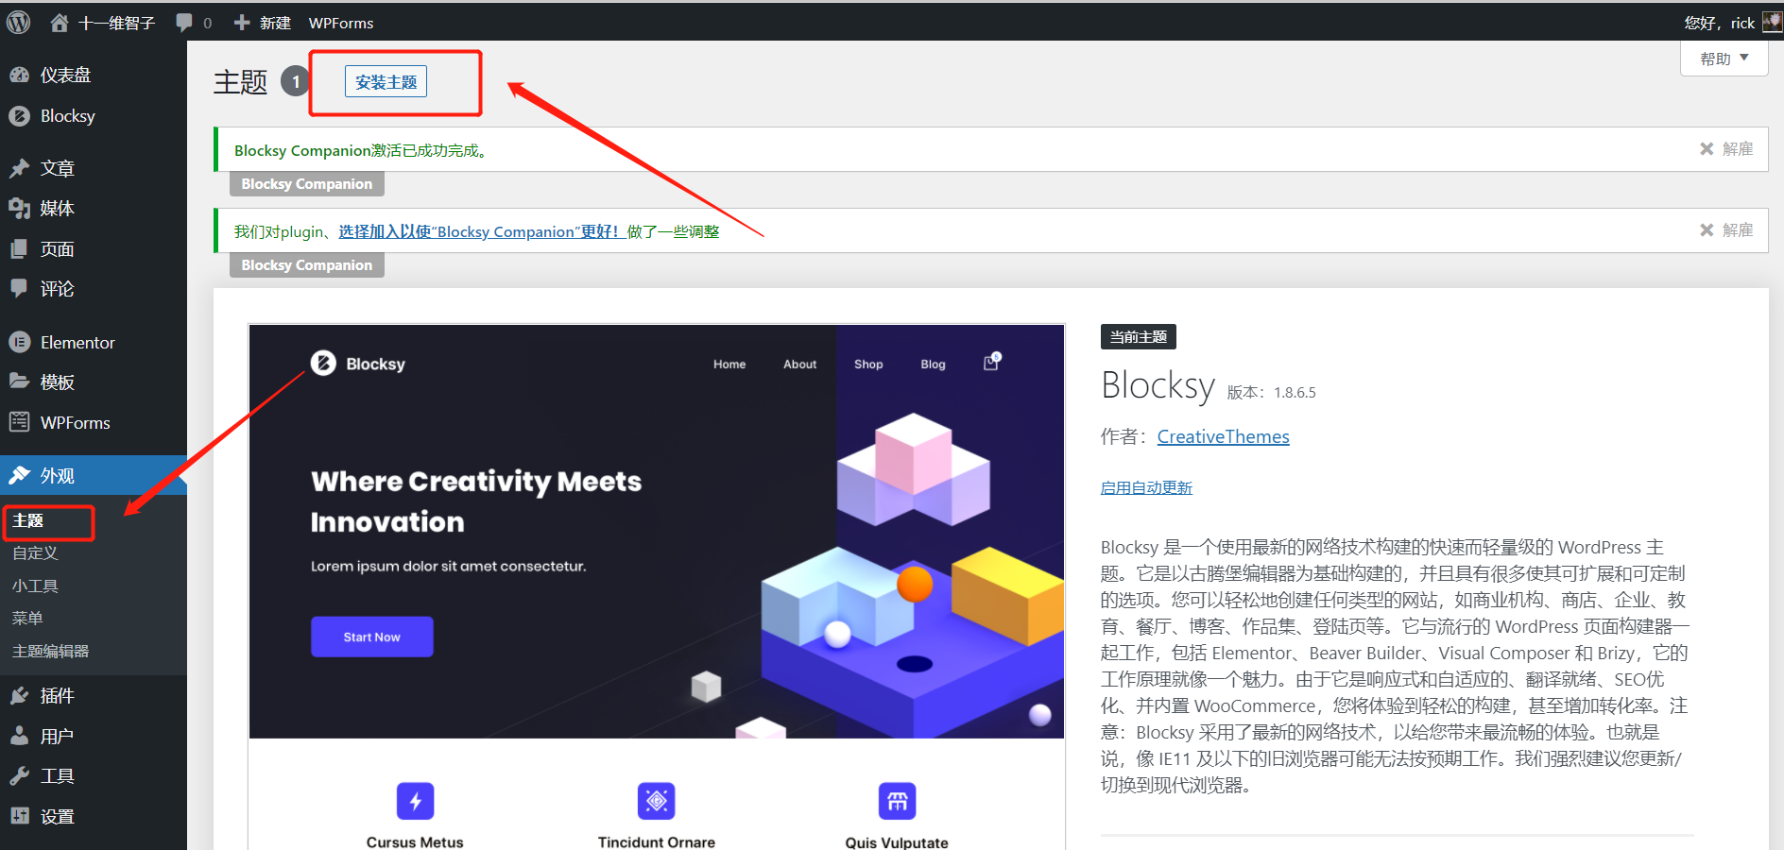Image resolution: width=1784 pixels, height=850 pixels.
Task: Click the Blocksy theme preview screenshot
Action: (656, 586)
